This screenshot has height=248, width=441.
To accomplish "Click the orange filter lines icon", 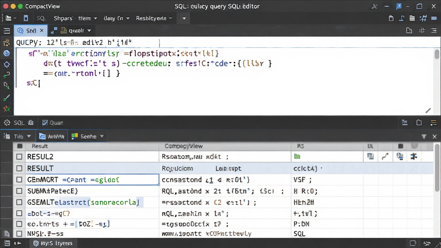I will (433, 123).
